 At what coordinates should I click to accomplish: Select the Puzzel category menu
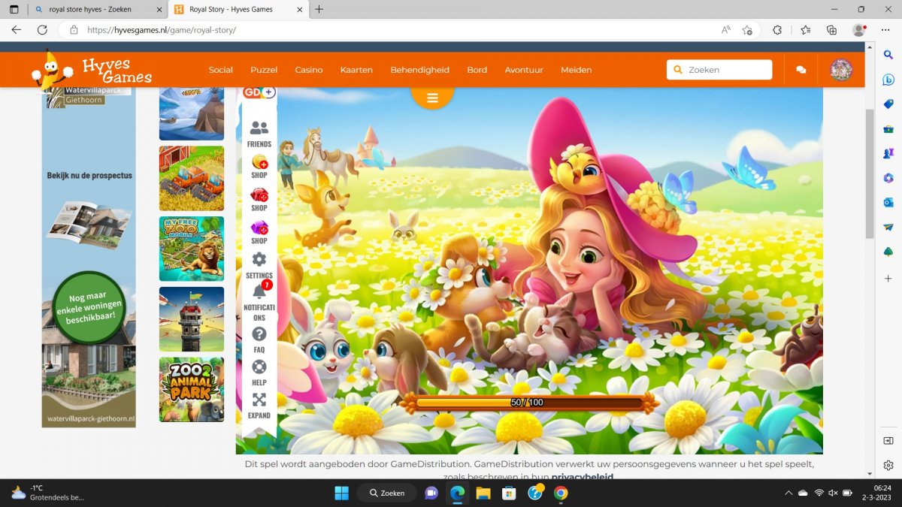point(264,70)
